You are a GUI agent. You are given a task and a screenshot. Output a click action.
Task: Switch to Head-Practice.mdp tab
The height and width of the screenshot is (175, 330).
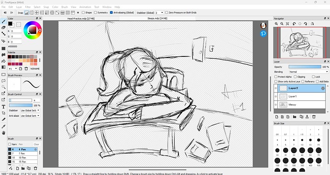[81, 19]
